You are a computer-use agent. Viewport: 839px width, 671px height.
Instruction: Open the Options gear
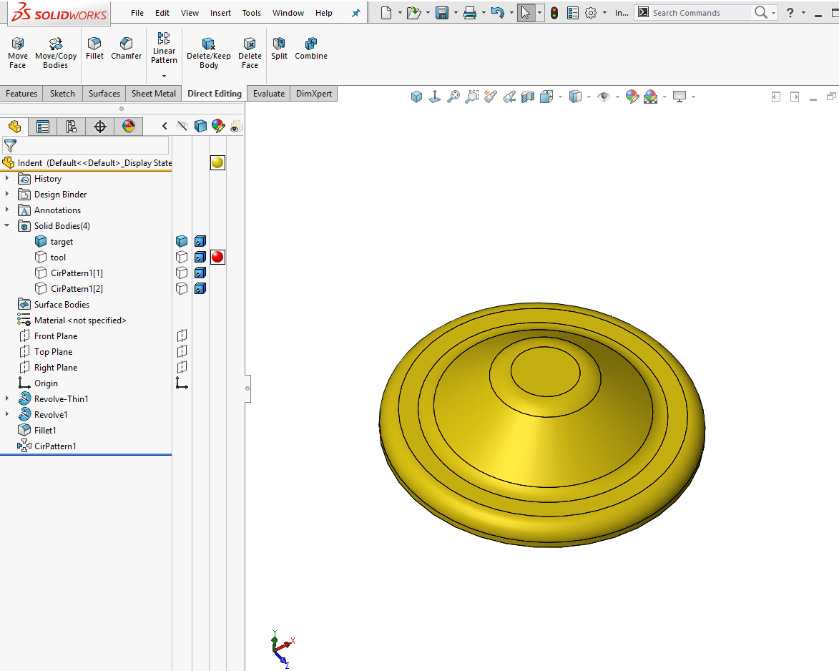tap(591, 13)
